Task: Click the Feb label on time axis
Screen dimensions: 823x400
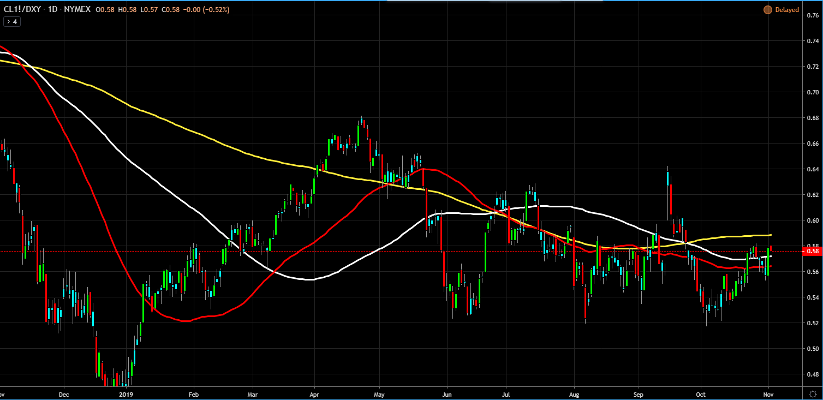Action: click(193, 393)
